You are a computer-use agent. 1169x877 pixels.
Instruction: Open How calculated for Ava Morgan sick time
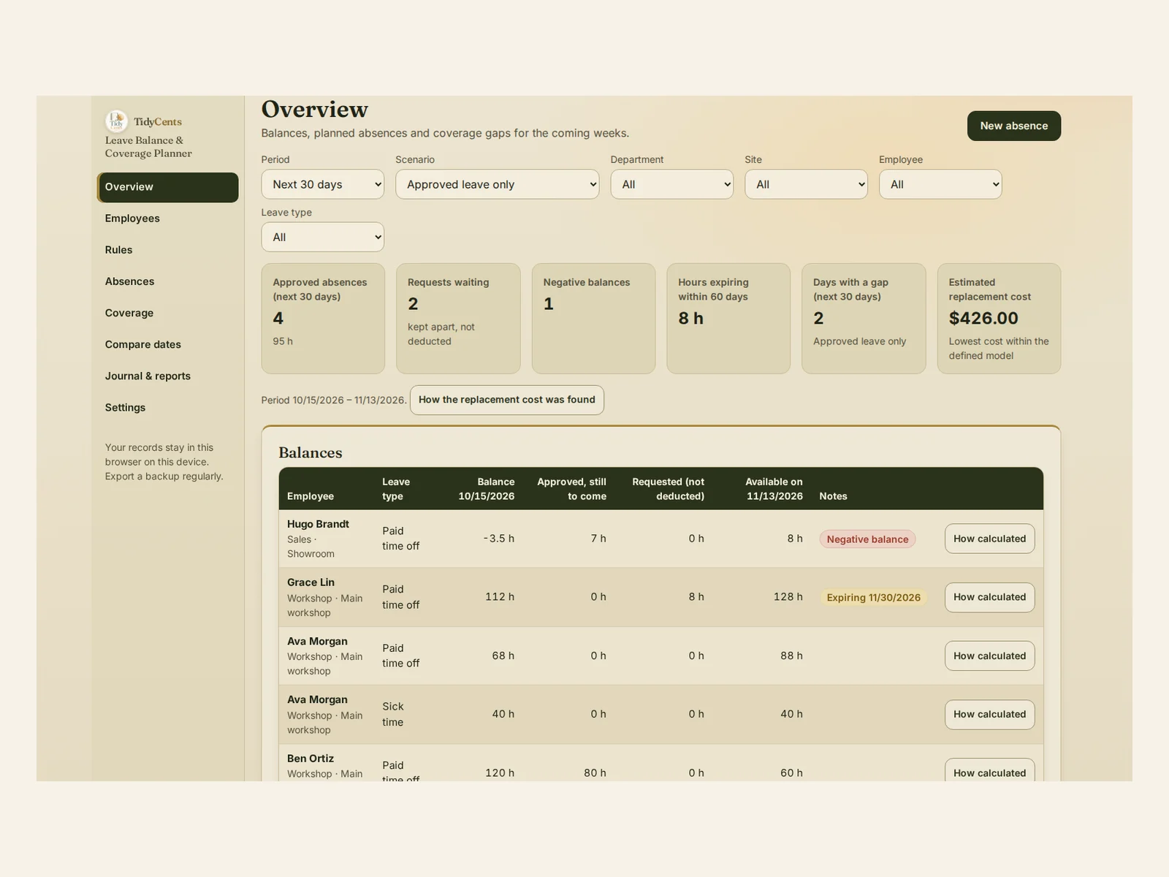click(x=989, y=715)
